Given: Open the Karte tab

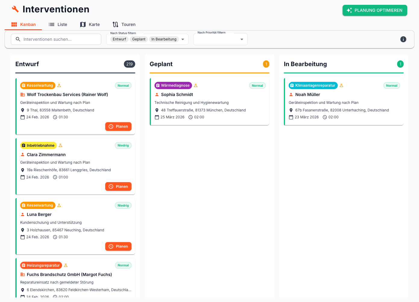Looking at the screenshot, I should [x=90, y=24].
